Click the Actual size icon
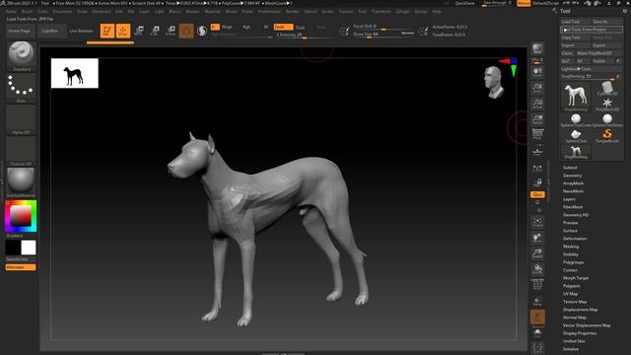Viewport: 631px width, 355px height. pos(537,104)
